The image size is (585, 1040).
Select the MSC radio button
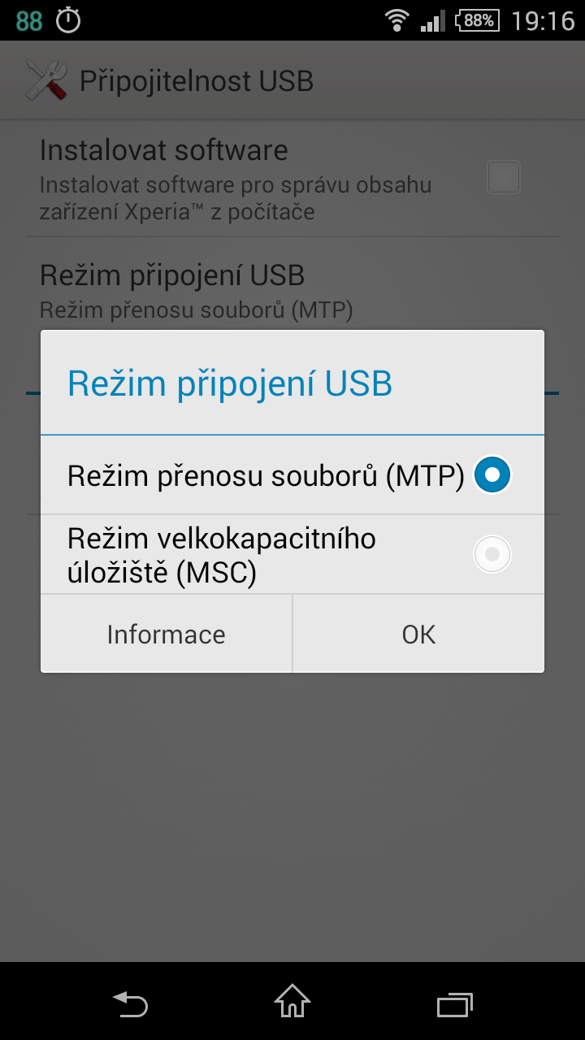click(x=492, y=554)
